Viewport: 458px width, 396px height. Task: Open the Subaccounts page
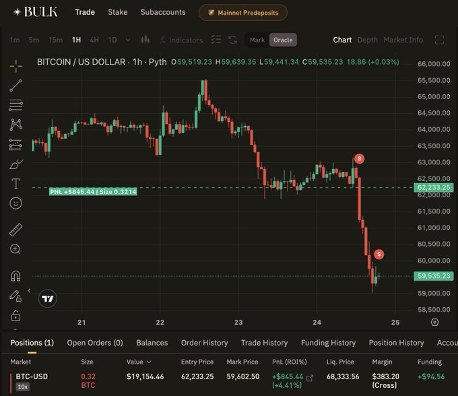(x=163, y=12)
